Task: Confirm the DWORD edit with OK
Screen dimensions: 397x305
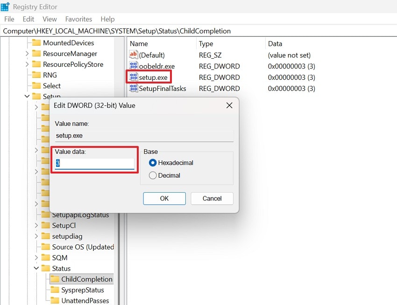Action: (x=164, y=198)
